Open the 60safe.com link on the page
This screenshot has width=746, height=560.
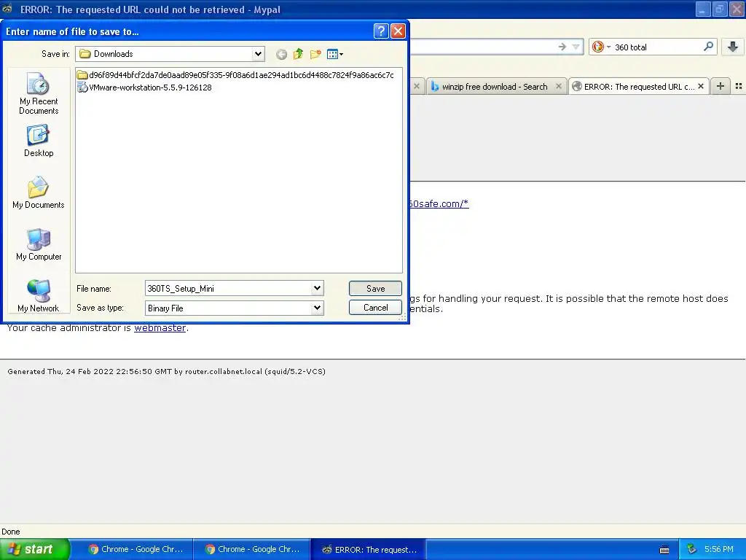[439, 204]
